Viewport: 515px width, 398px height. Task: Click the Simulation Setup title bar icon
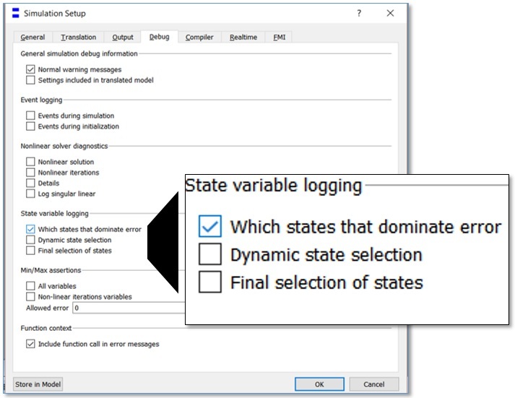click(x=15, y=13)
